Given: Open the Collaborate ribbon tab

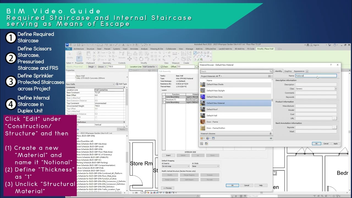Looking at the screenshot, I should [x=171, y=49].
